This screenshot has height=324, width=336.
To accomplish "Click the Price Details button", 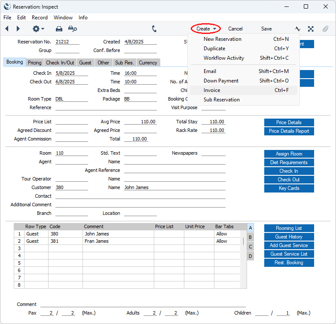I will [x=289, y=122].
